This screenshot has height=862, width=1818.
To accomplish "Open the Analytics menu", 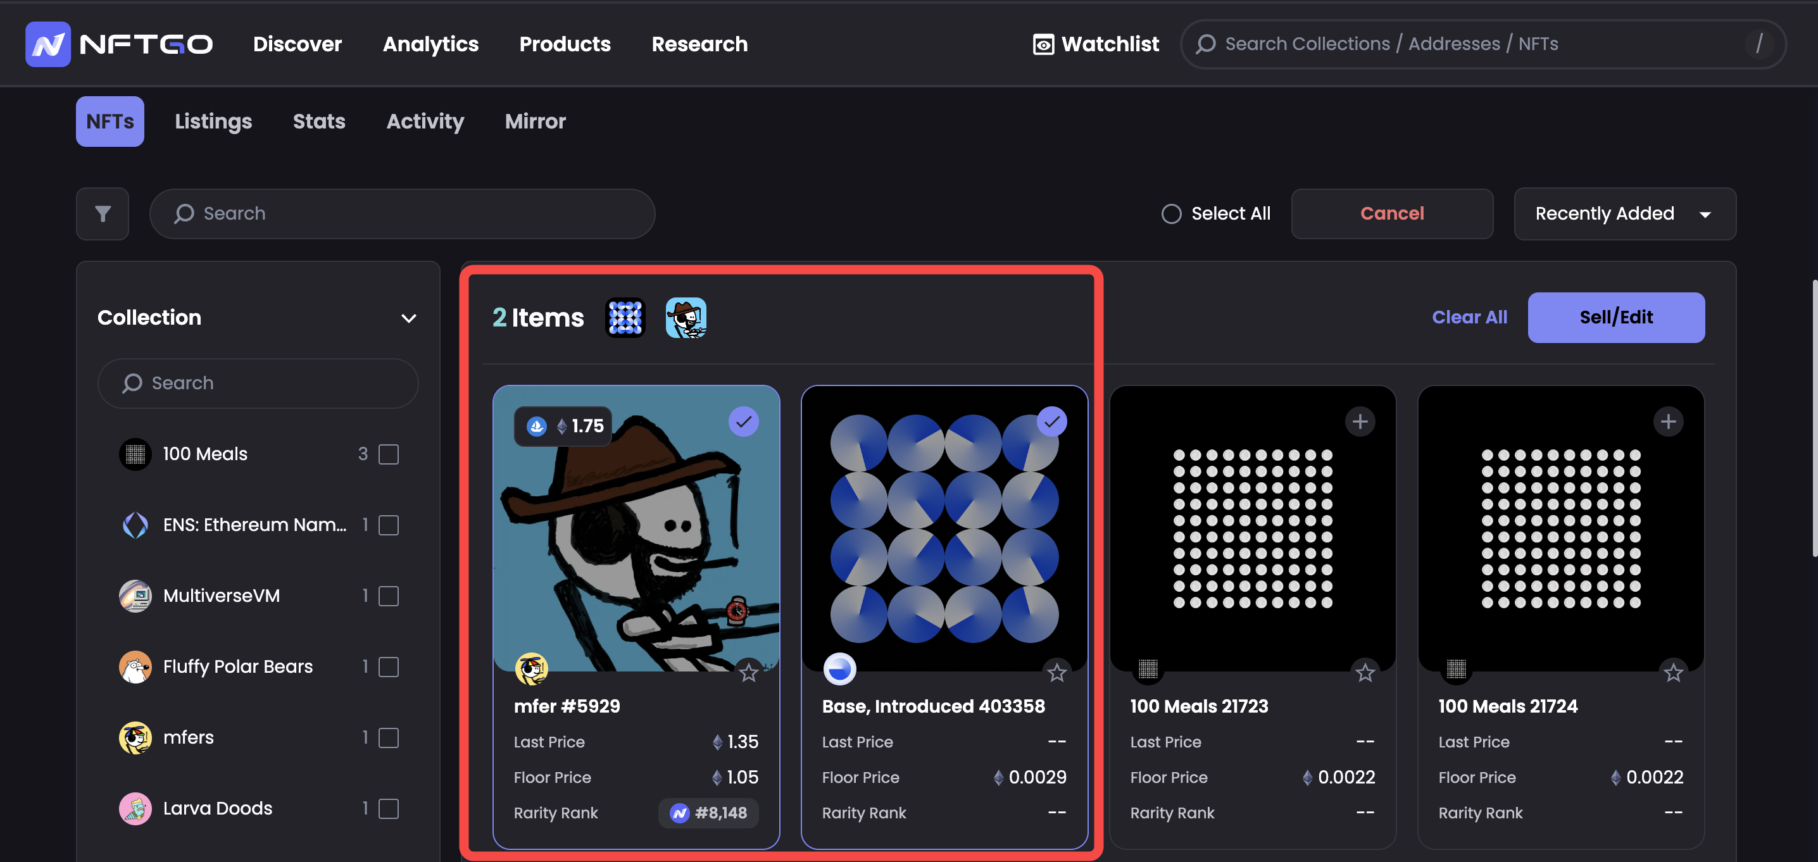I will coord(430,44).
